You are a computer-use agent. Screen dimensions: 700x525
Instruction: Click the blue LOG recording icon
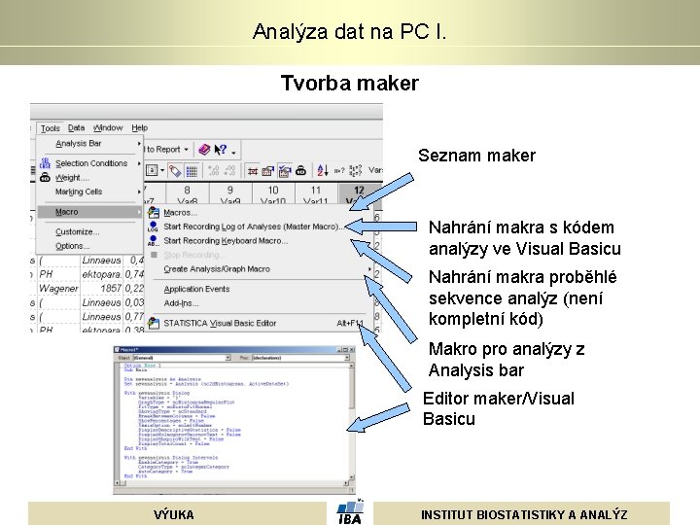[154, 227]
